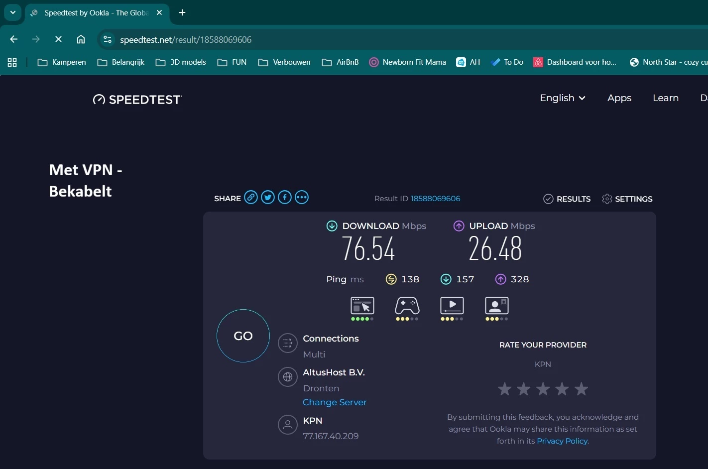Open the To Do bookmark
708x469 pixels.
(x=507, y=62)
